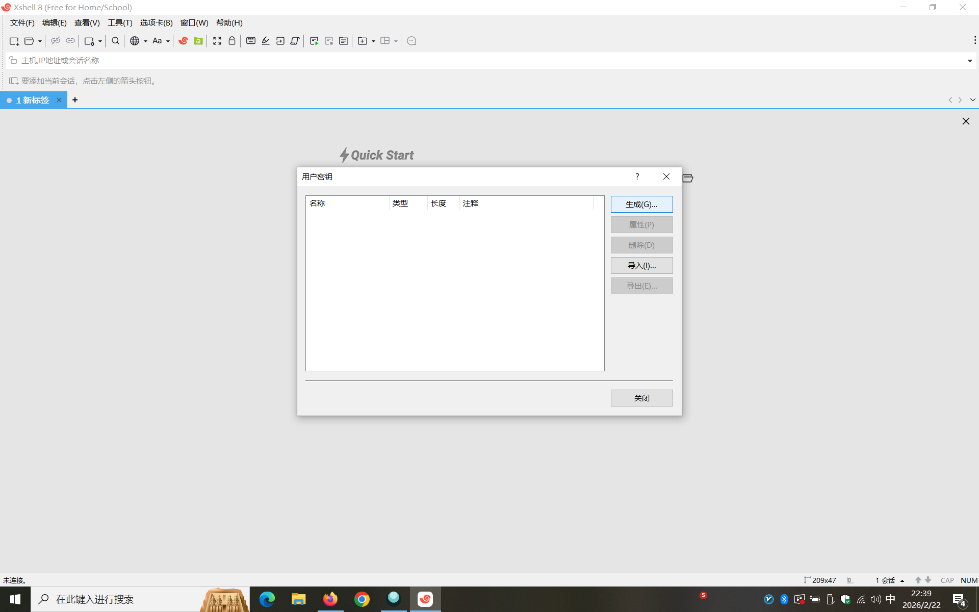Screen dimensions: 979x612
Task: Click the 生成(G)... button
Action: (x=641, y=205)
